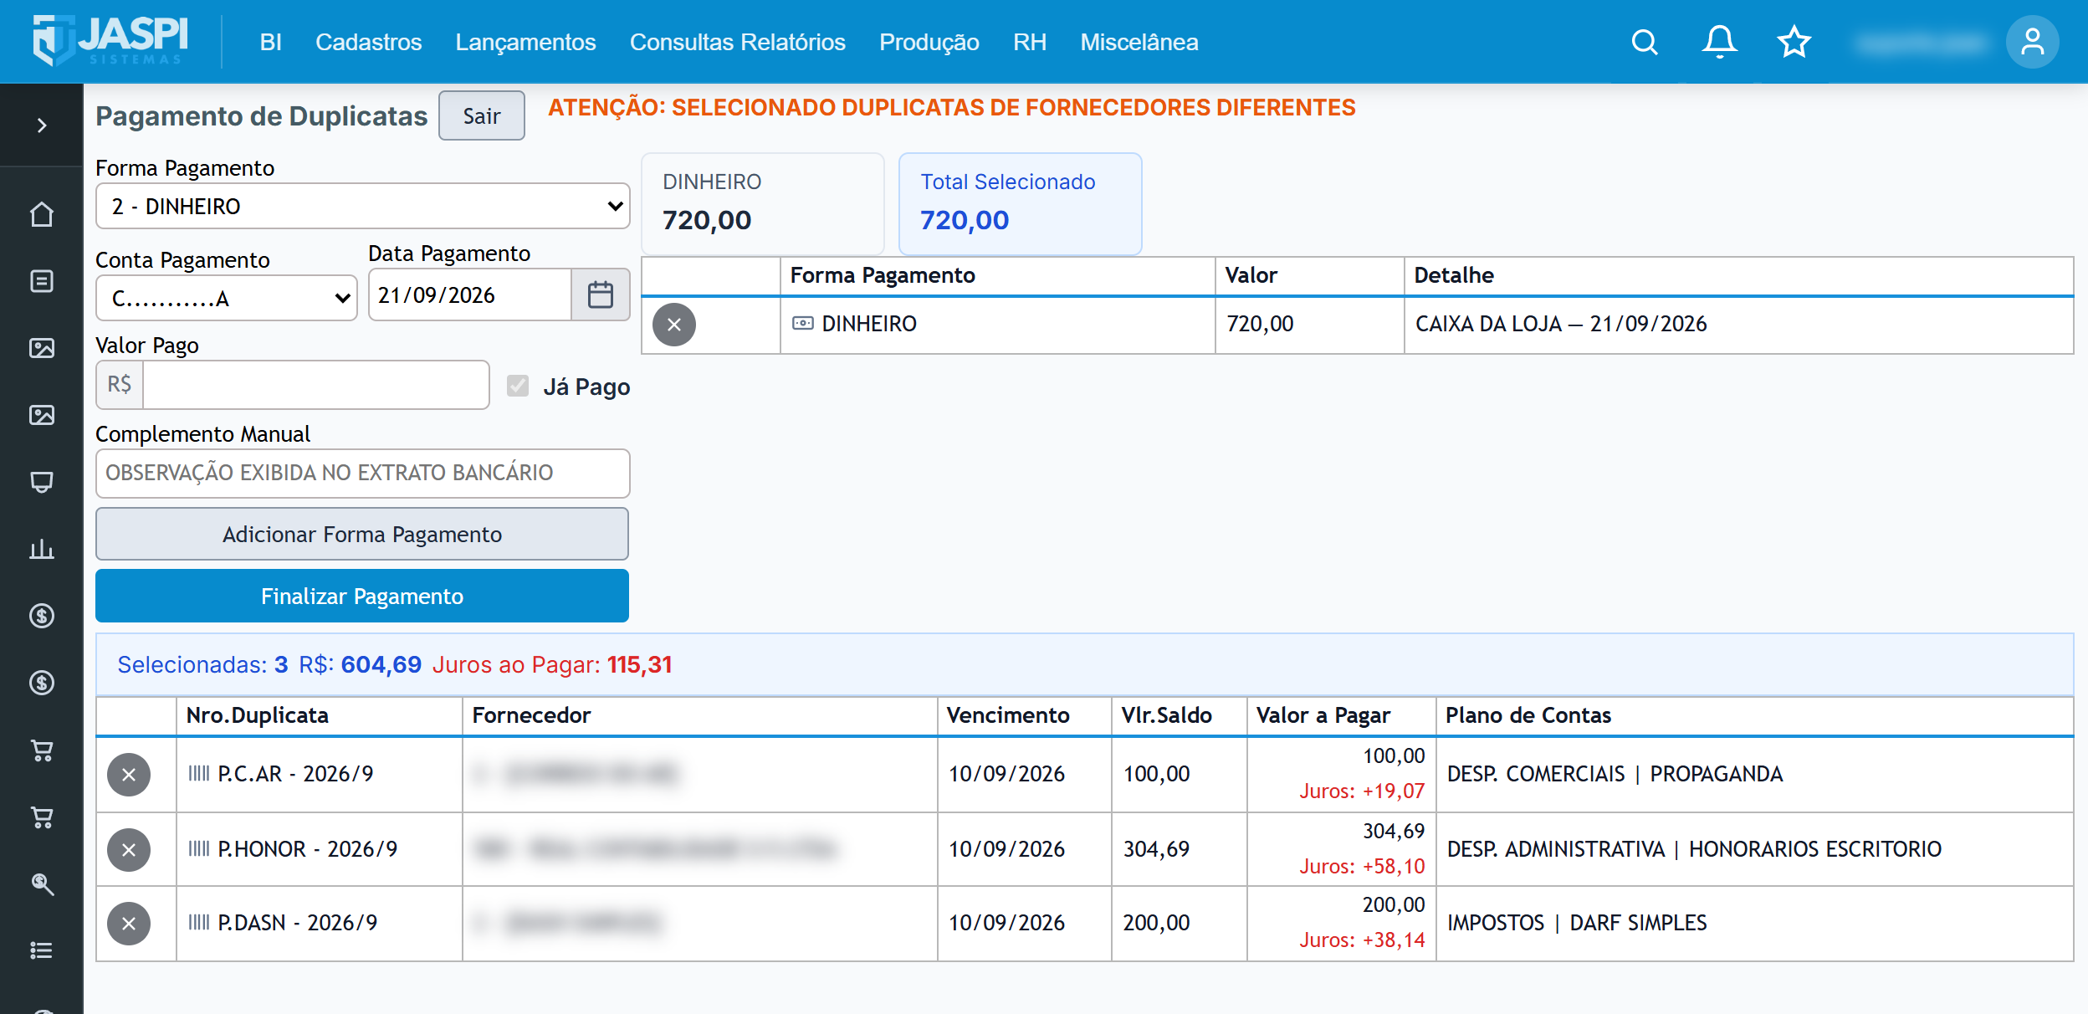Viewport: 2088px width, 1014px height.
Task: Open the second shopping cart sidebar icon
Action: 42,817
